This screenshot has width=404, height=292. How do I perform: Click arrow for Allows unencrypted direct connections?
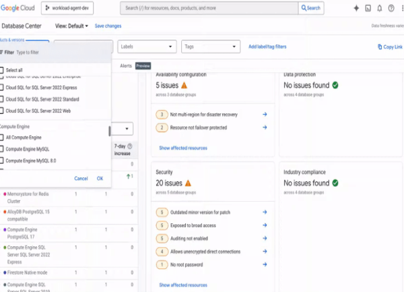coord(265,252)
